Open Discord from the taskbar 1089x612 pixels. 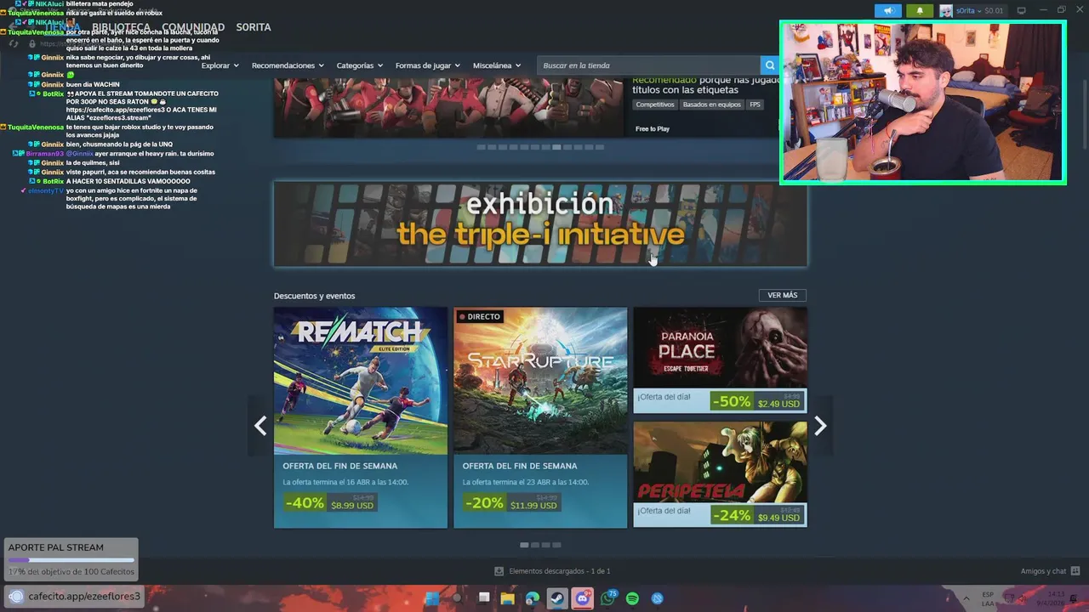point(582,598)
